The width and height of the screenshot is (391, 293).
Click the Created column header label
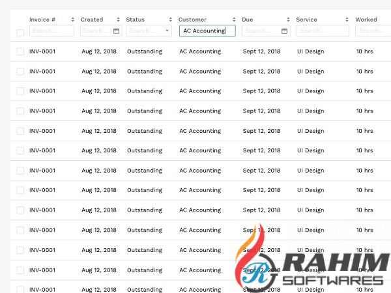point(92,20)
